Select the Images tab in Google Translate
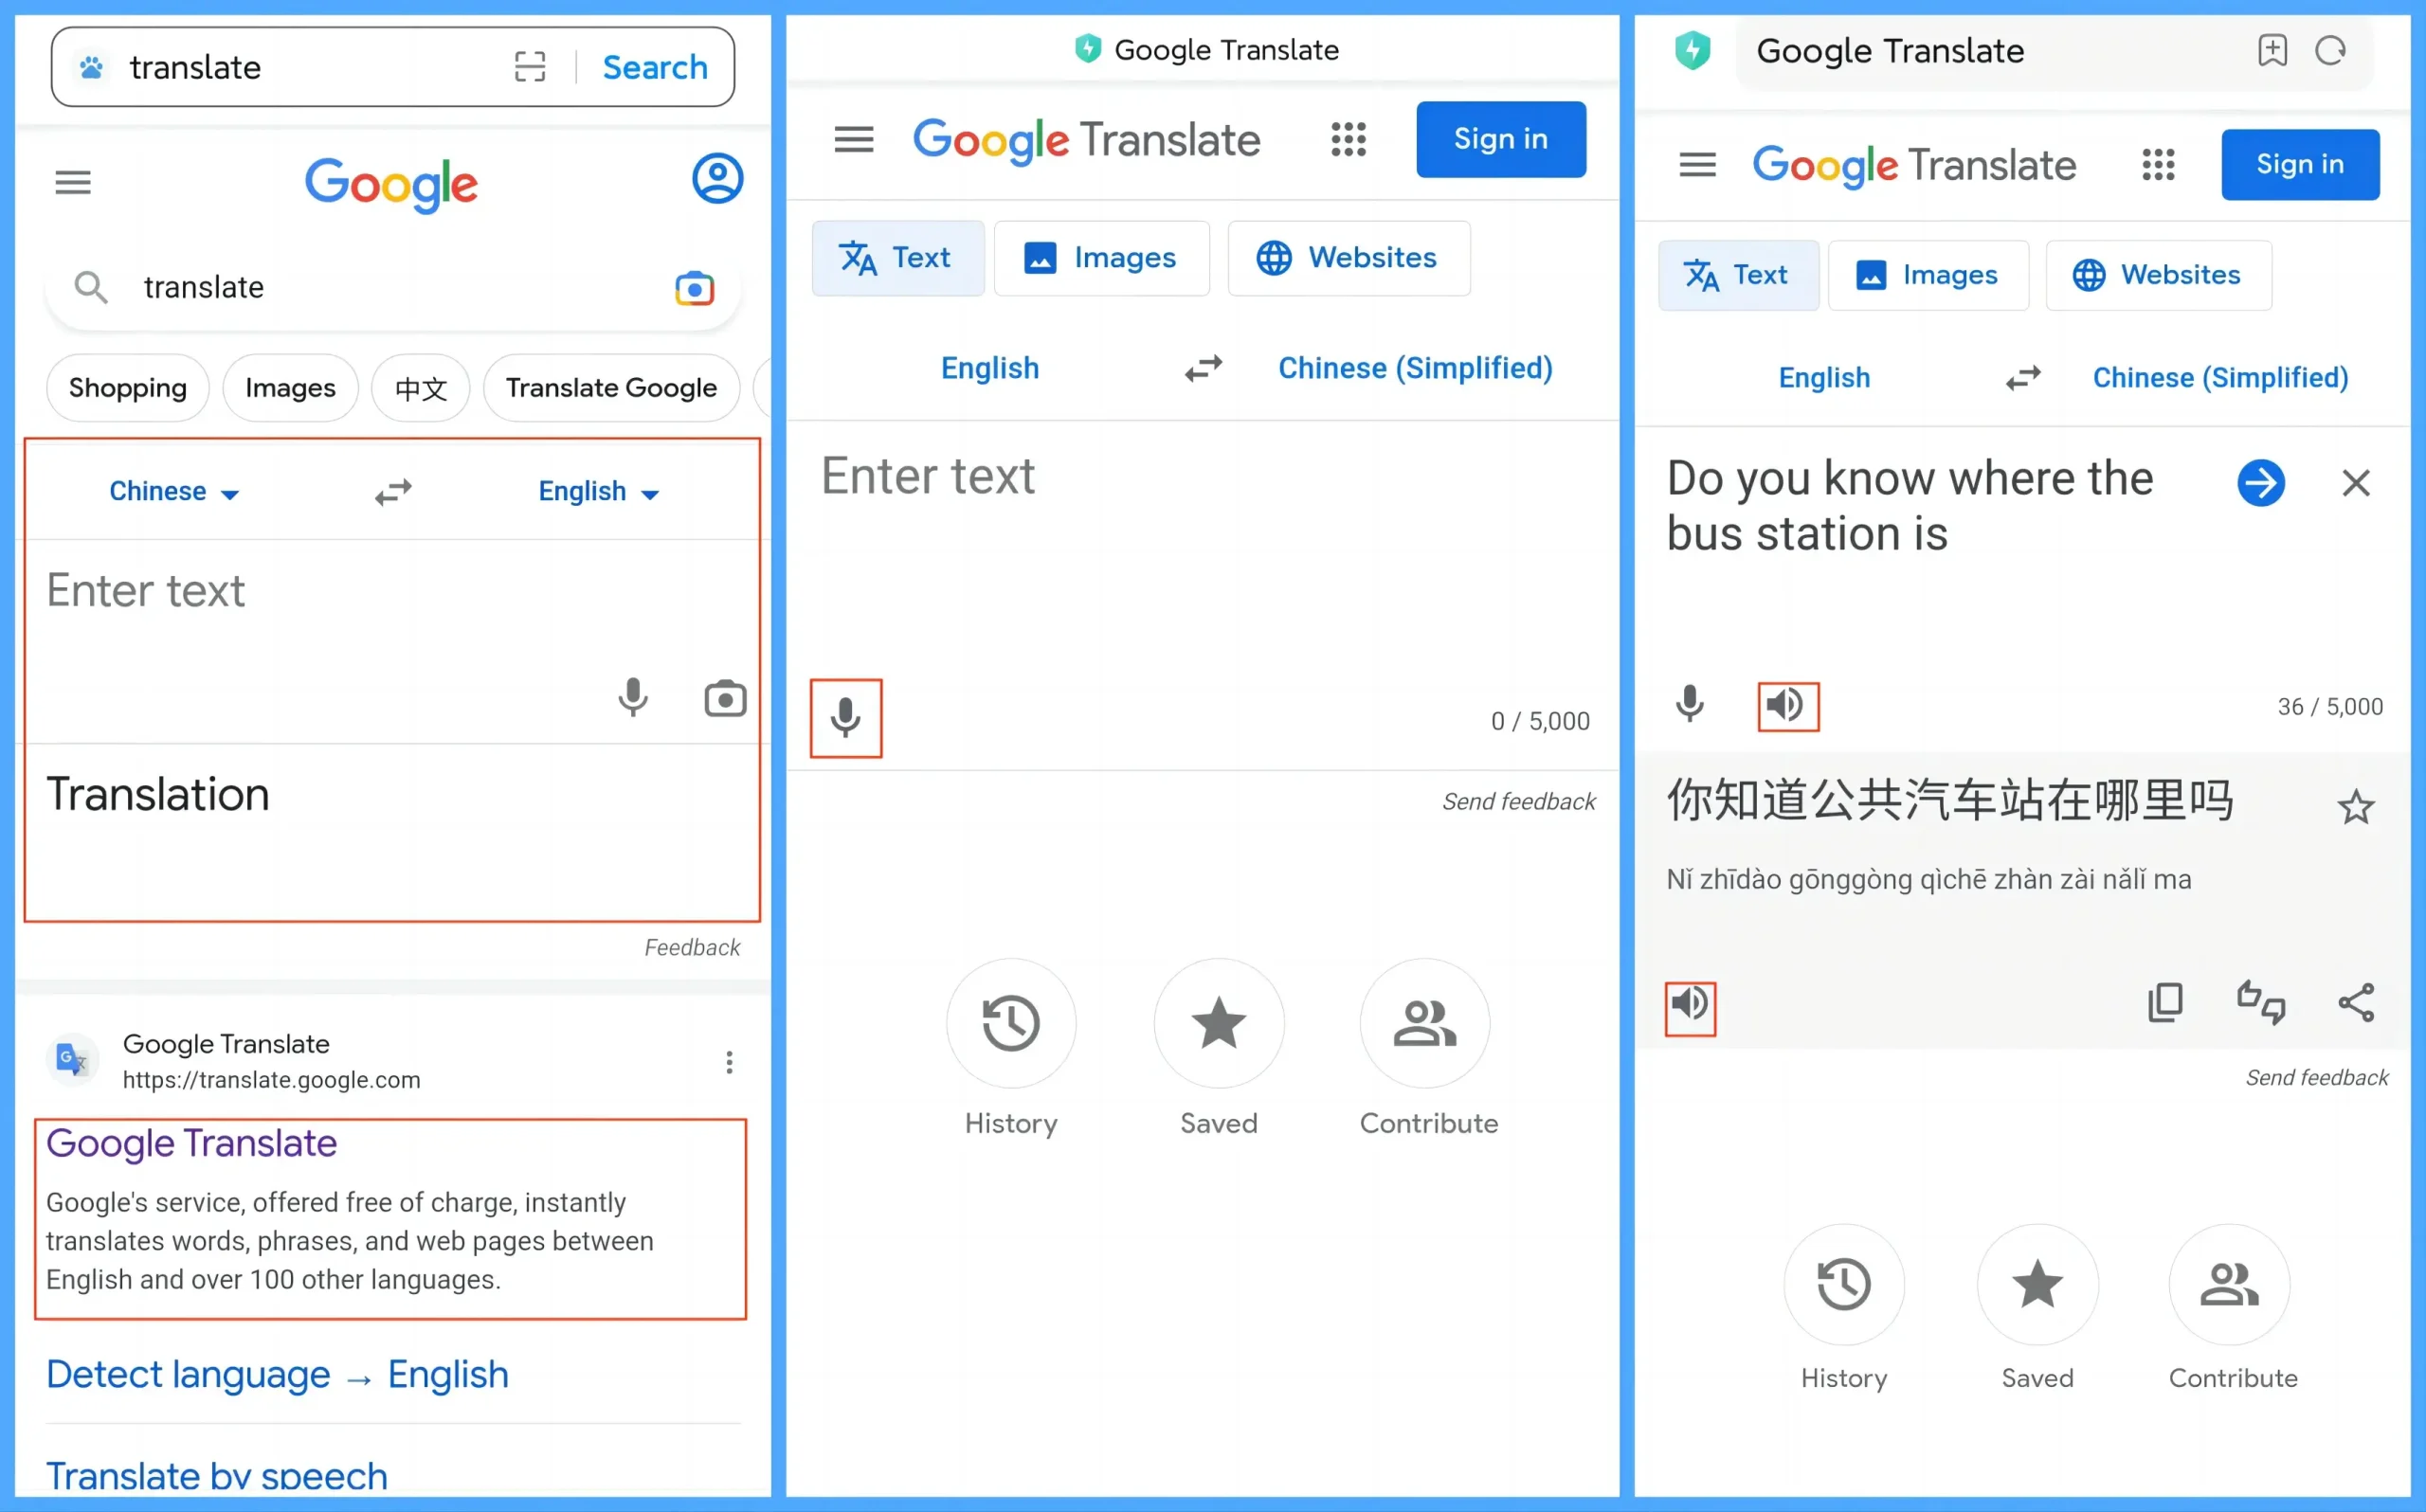This screenshot has height=1512, width=2426. 1102,258
